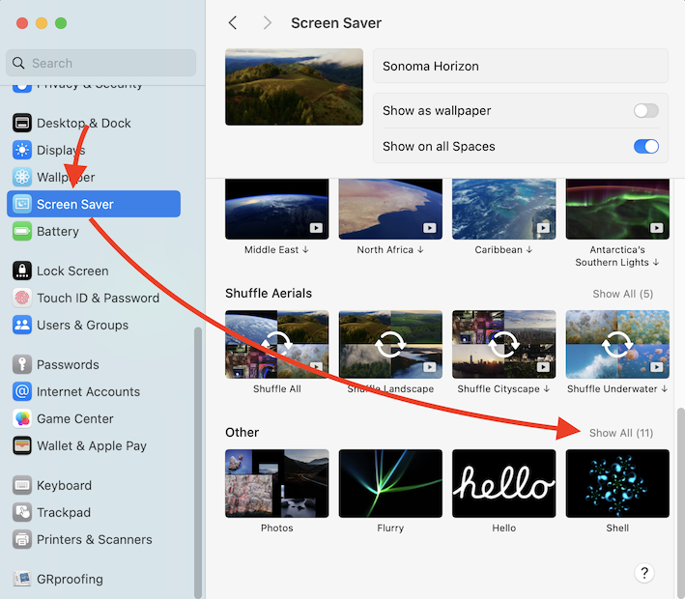Click the Printers & Scanners icon
Viewport: 685px width, 599px height.
pyautogui.click(x=22, y=539)
